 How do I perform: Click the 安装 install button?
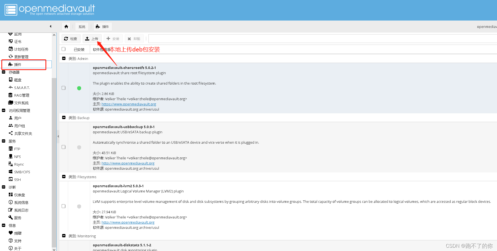[x=113, y=39]
